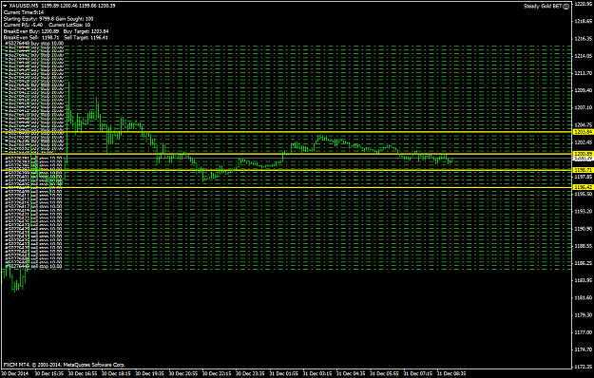This screenshot has height=378, width=594.
Task: Click the 'Current Time:9:14' info line
Action: tap(24, 12)
